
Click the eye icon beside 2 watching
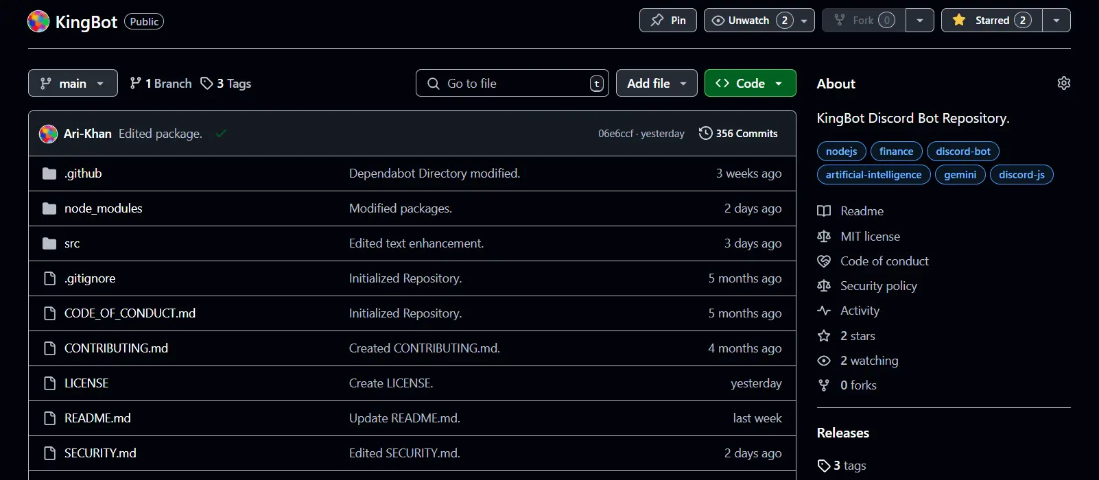pos(824,361)
